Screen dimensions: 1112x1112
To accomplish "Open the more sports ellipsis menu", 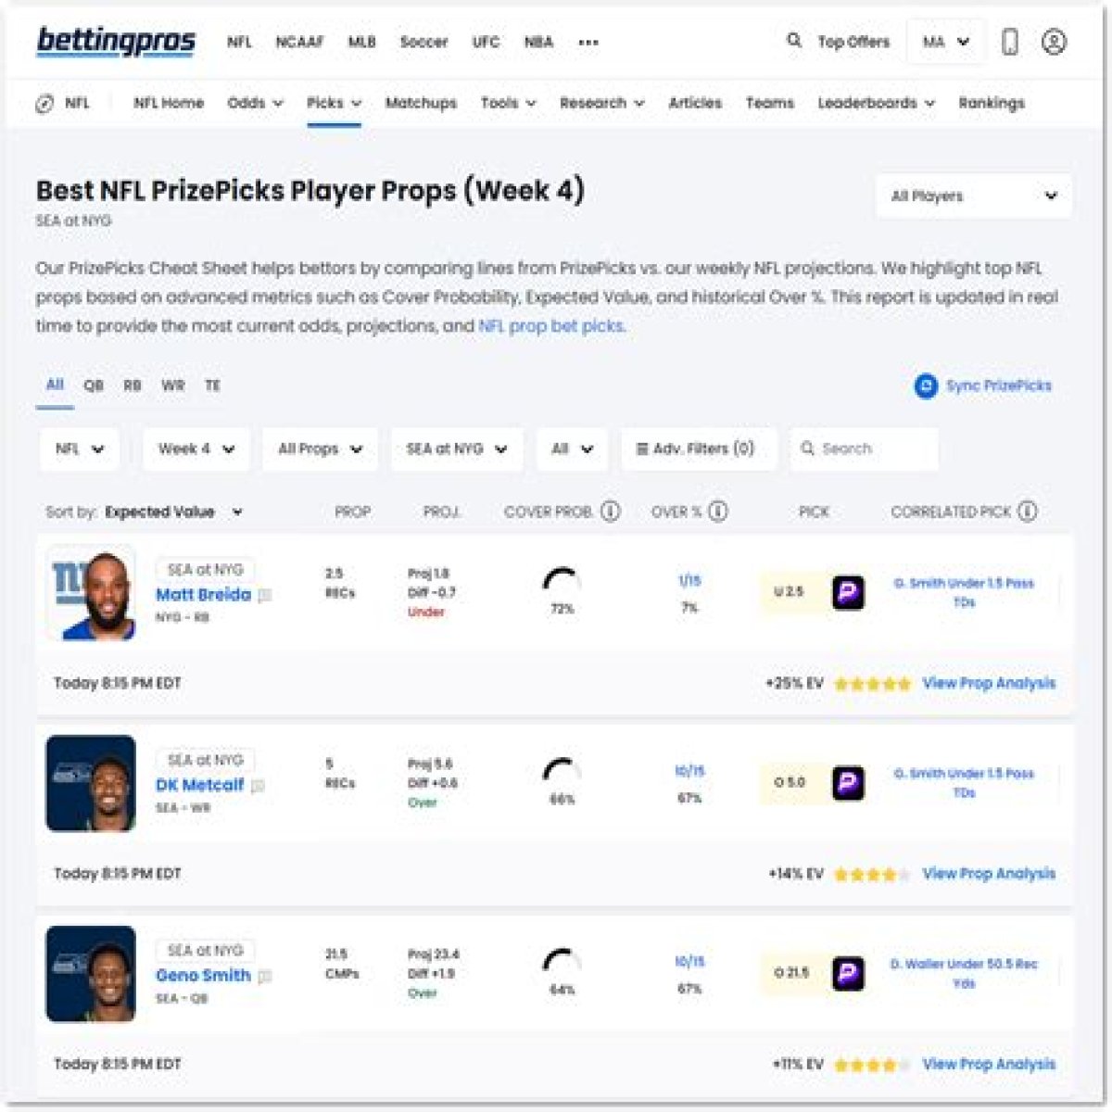I will tap(588, 43).
